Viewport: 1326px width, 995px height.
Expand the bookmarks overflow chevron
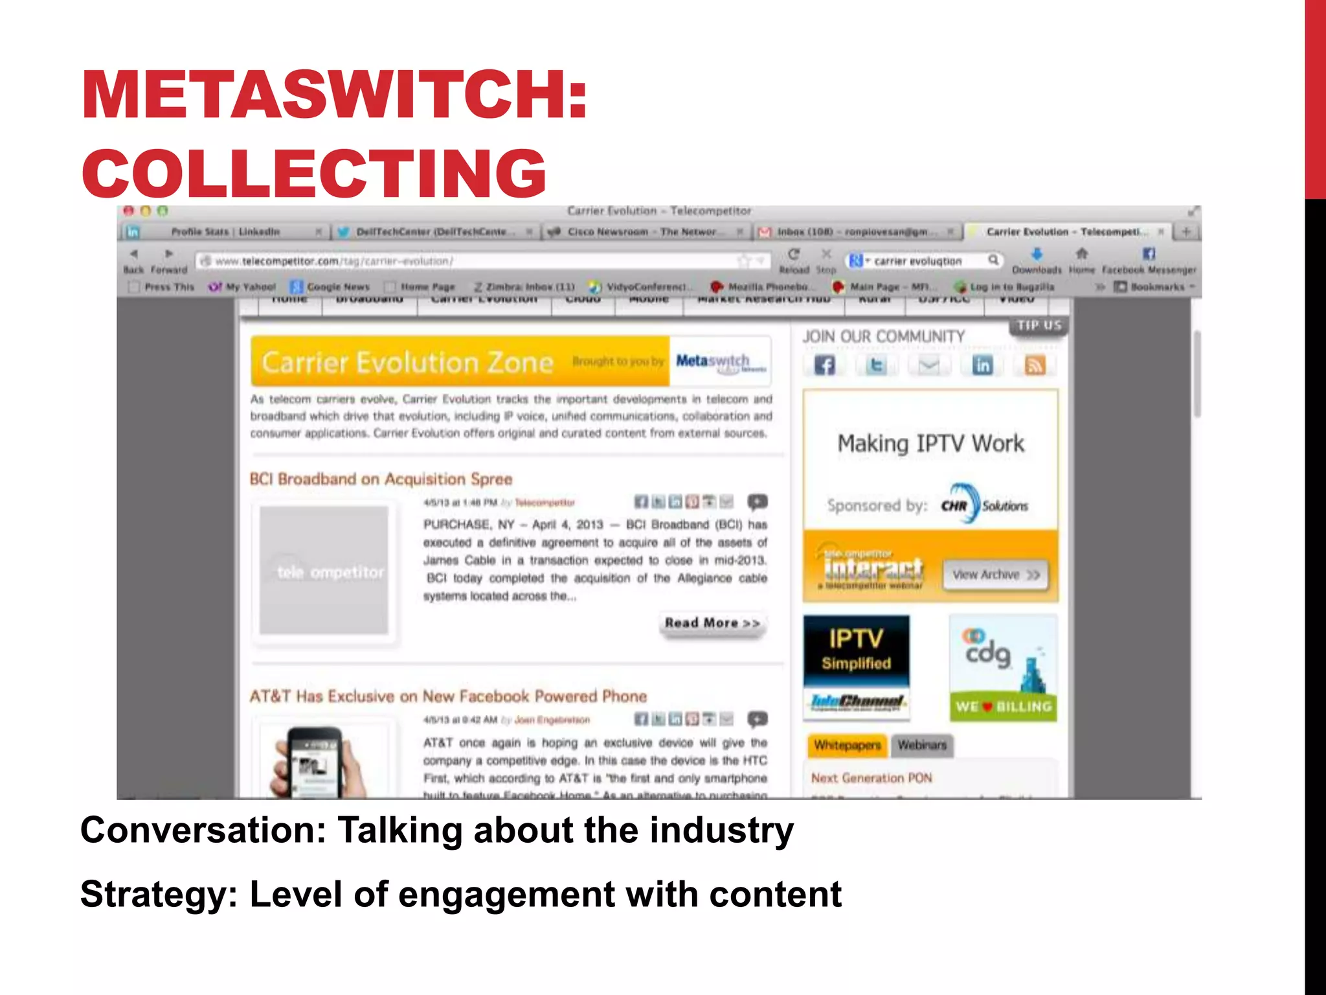(x=1099, y=287)
